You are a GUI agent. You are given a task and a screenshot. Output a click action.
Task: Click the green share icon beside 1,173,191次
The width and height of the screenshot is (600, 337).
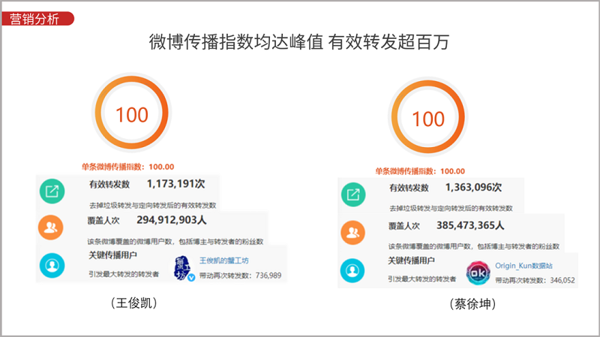(x=52, y=191)
